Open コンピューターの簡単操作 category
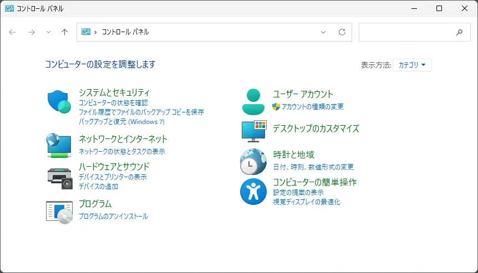Image resolution: width=478 pixels, height=273 pixels. (314, 182)
